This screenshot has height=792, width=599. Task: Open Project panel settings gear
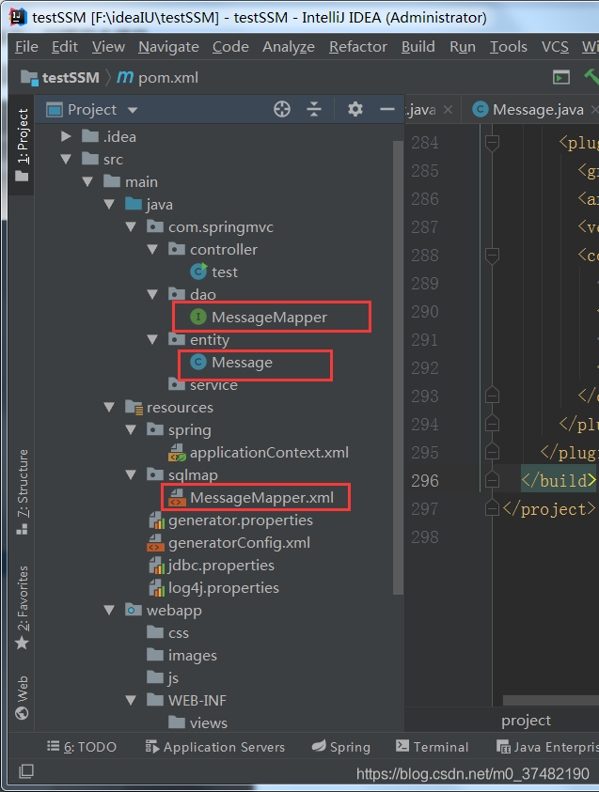(x=355, y=109)
